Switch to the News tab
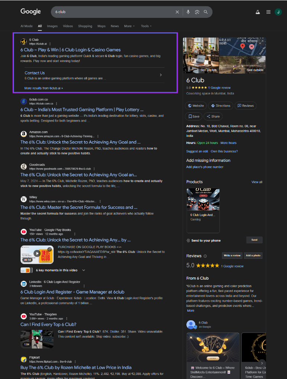The width and height of the screenshot is (287, 379). coord(115,26)
